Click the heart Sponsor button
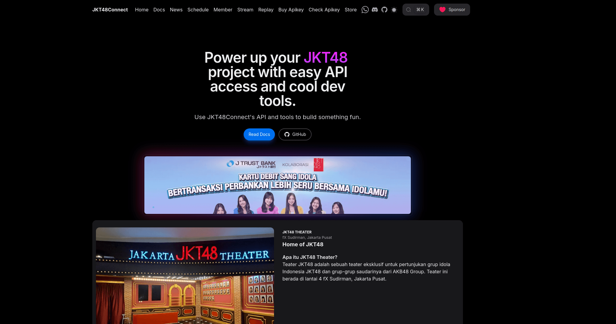This screenshot has width=616, height=324. pos(452,10)
